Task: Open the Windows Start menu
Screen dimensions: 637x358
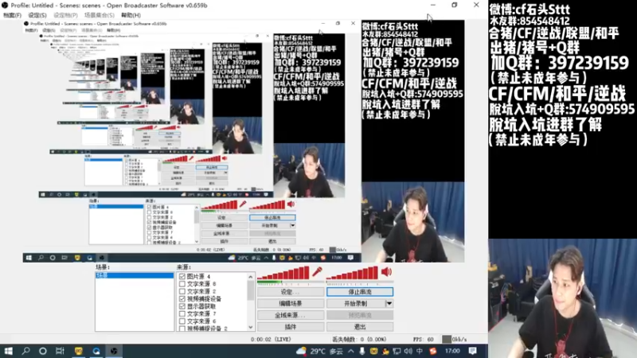Action: (8, 351)
